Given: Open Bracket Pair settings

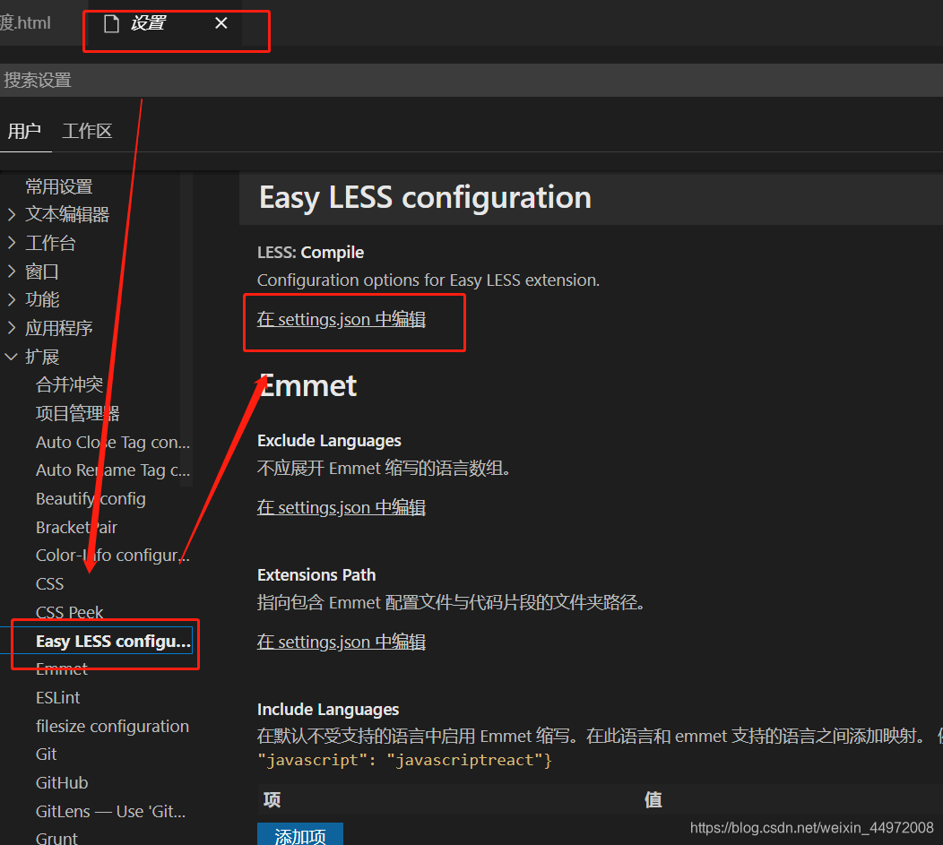Looking at the screenshot, I should (x=76, y=527).
